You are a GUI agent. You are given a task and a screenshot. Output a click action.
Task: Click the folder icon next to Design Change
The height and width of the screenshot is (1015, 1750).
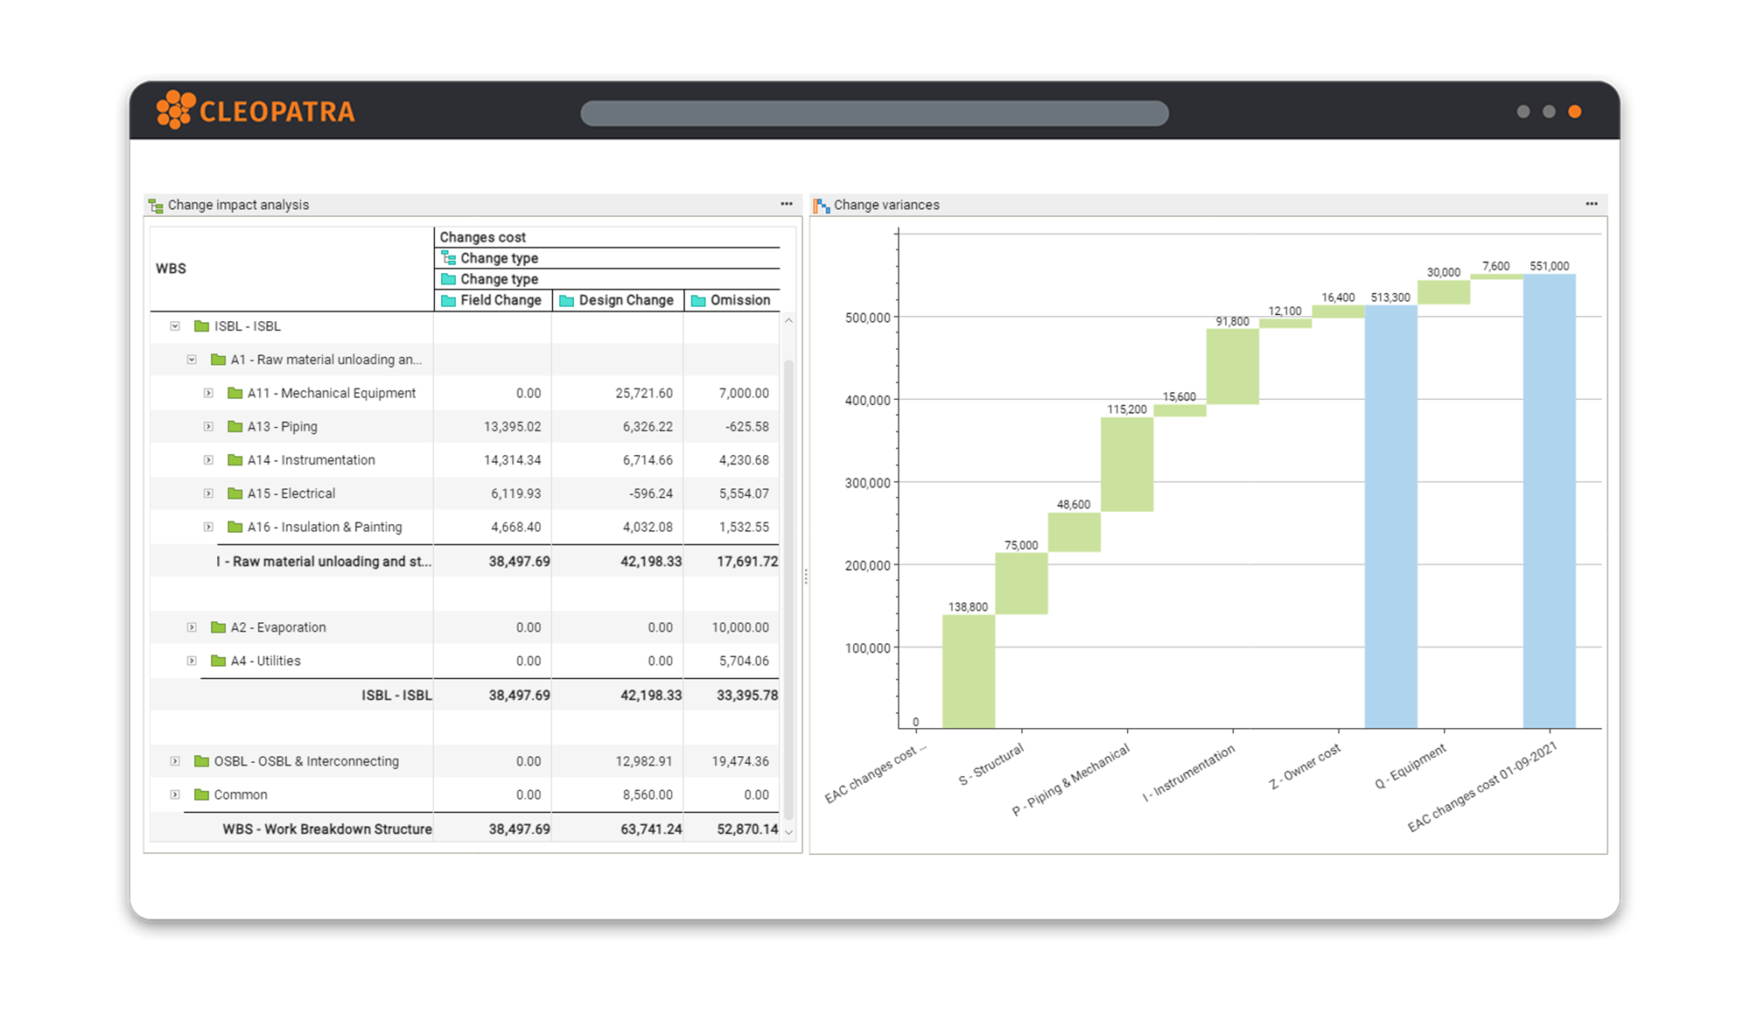565,300
